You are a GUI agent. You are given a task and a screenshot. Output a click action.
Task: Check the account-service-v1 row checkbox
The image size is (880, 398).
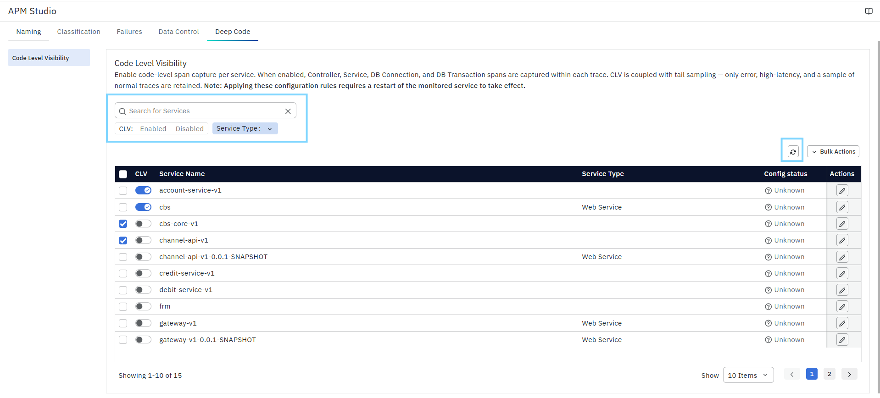pyautogui.click(x=123, y=190)
